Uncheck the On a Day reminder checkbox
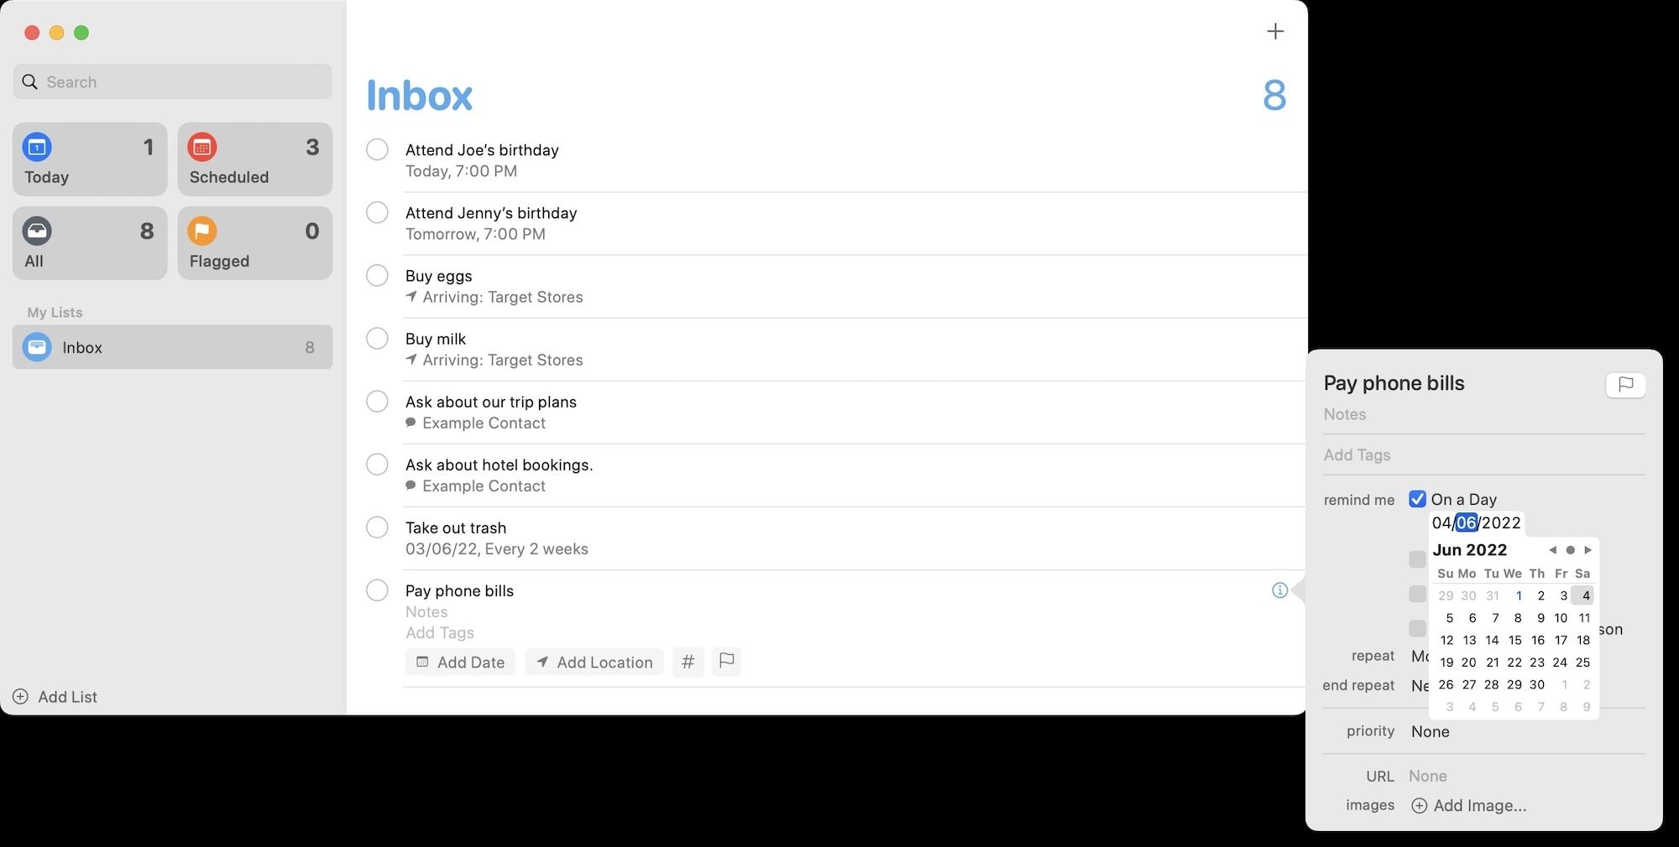Image resolution: width=1679 pixels, height=847 pixels. pyautogui.click(x=1417, y=499)
